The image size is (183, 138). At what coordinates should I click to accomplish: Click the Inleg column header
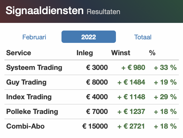85,53
